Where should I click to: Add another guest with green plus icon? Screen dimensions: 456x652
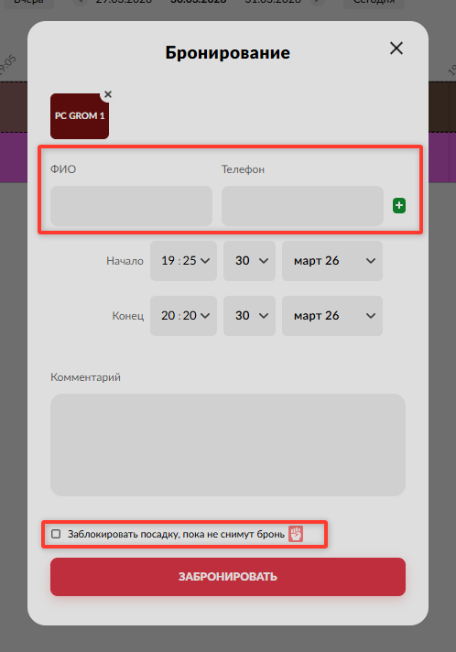coord(399,205)
